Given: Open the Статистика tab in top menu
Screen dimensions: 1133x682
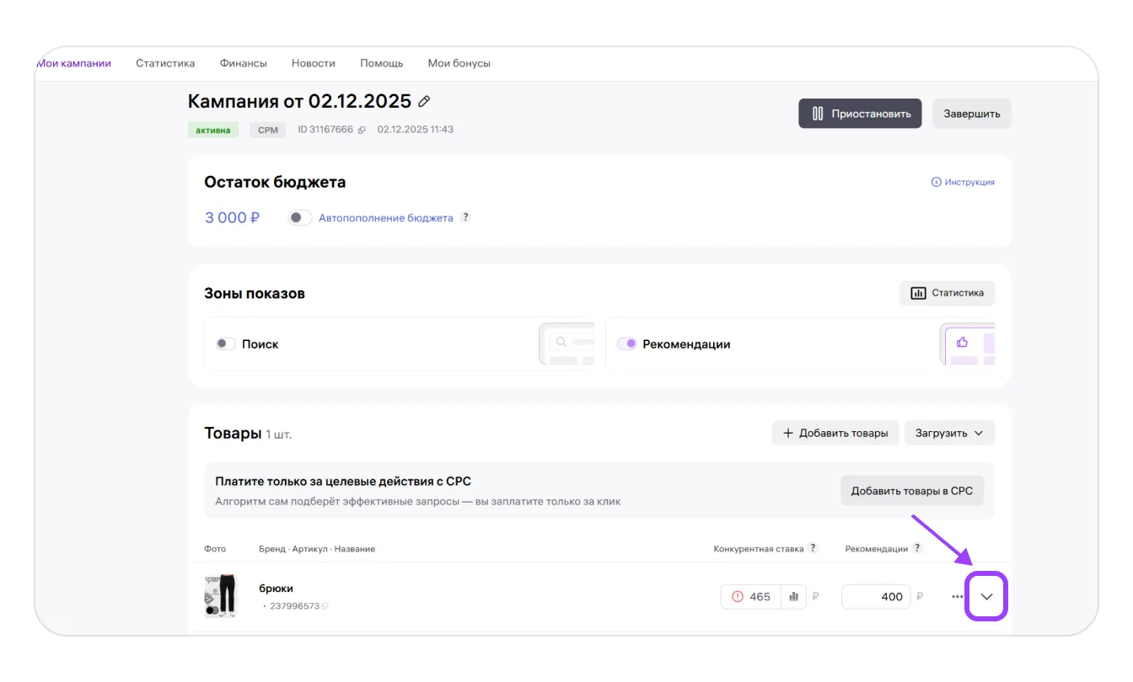Looking at the screenshot, I should tap(165, 63).
